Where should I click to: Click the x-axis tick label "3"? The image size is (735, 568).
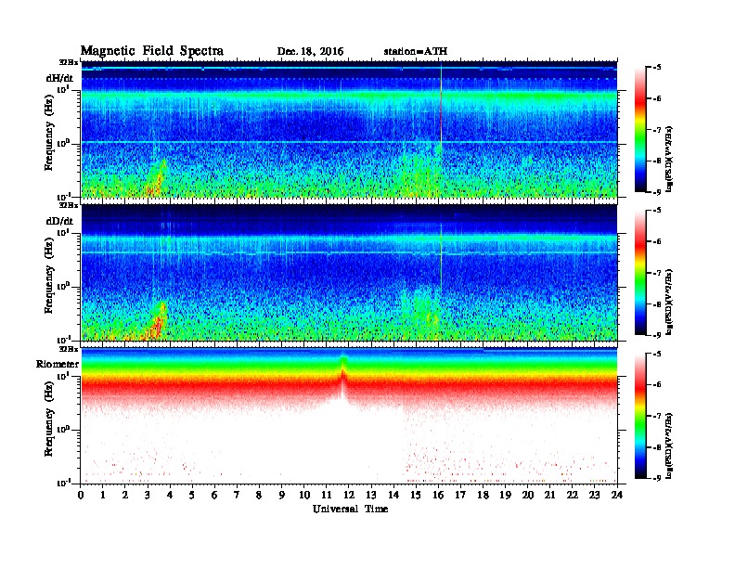pyautogui.click(x=148, y=495)
